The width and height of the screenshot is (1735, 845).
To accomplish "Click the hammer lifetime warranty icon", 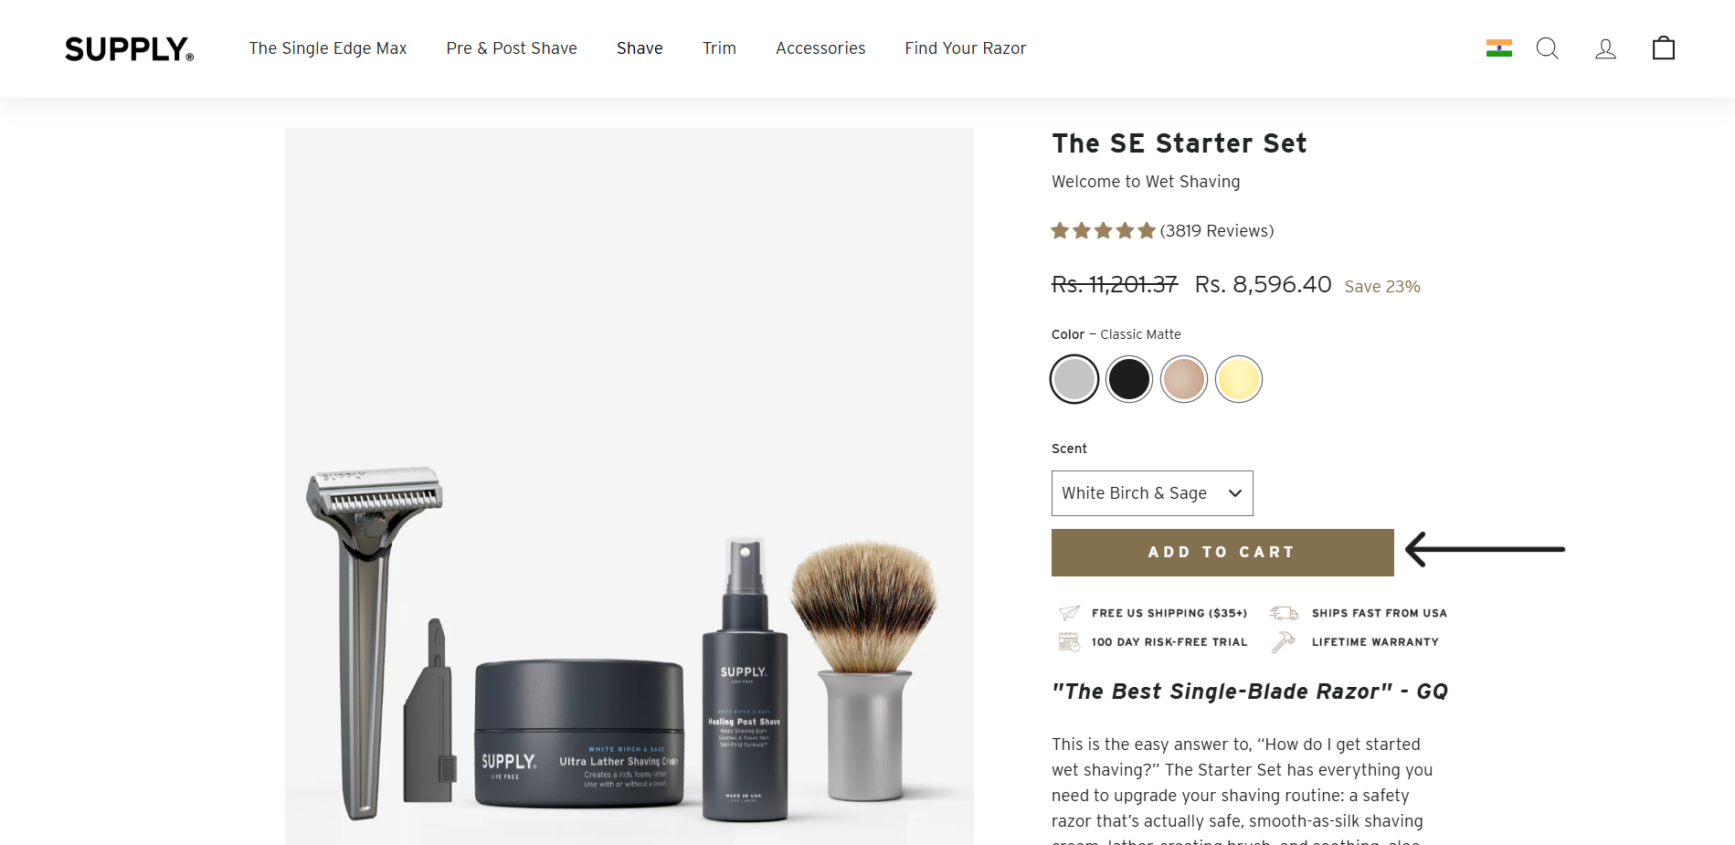I will [1283, 642].
